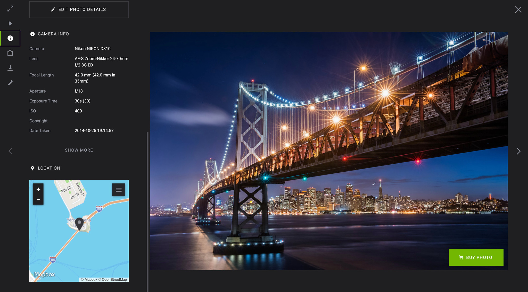Click the Bay Bridge photo
This screenshot has height=292, width=528.
coord(329,151)
